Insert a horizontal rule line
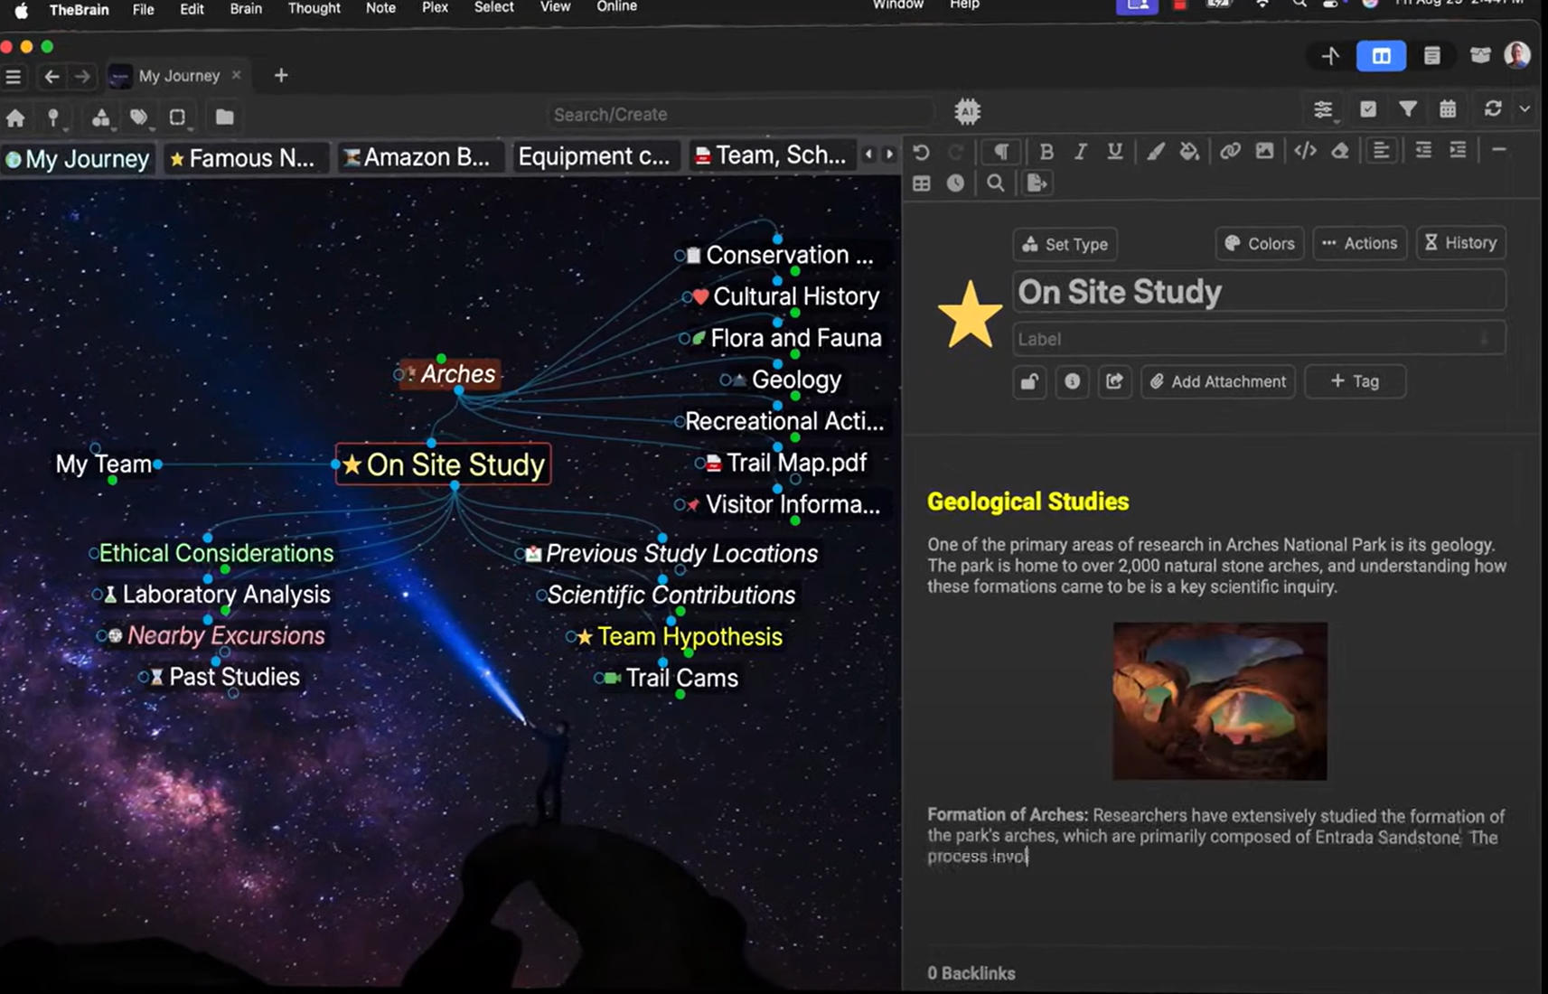Image resolution: width=1548 pixels, height=994 pixels. (1499, 149)
